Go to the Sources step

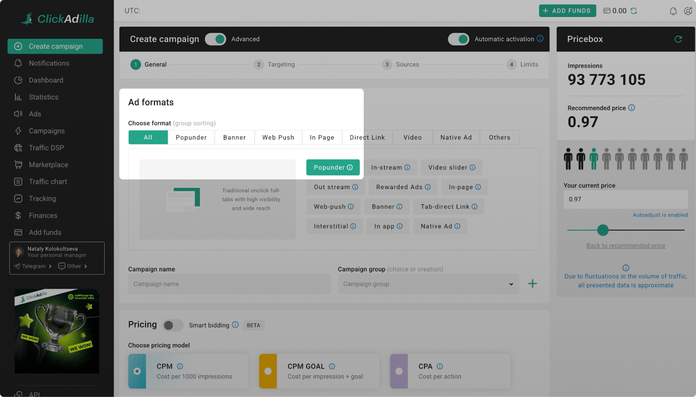pyautogui.click(x=401, y=64)
